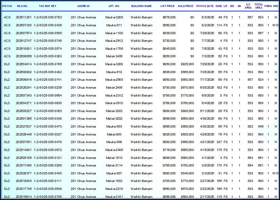
Task: Click the PRKG column header
Action: (268, 6)
